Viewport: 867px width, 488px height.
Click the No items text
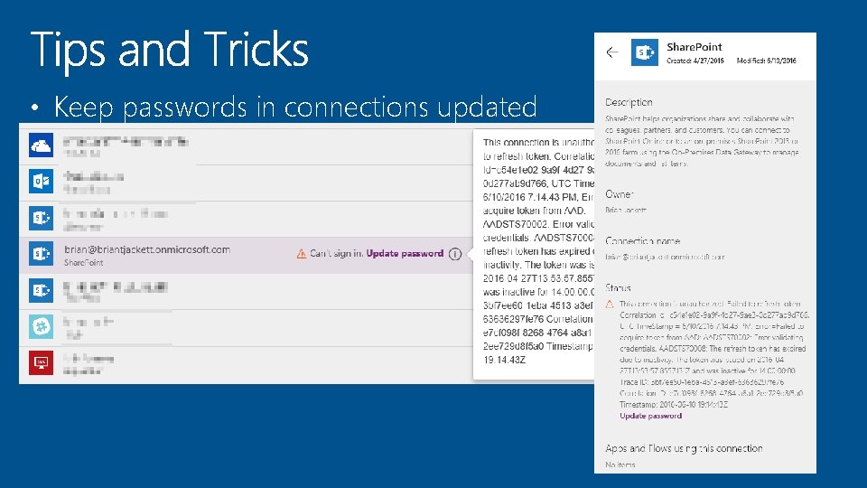coord(620,465)
